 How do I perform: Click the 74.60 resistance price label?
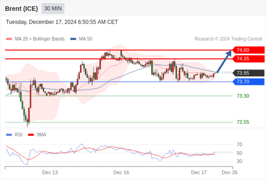pos(248,50)
